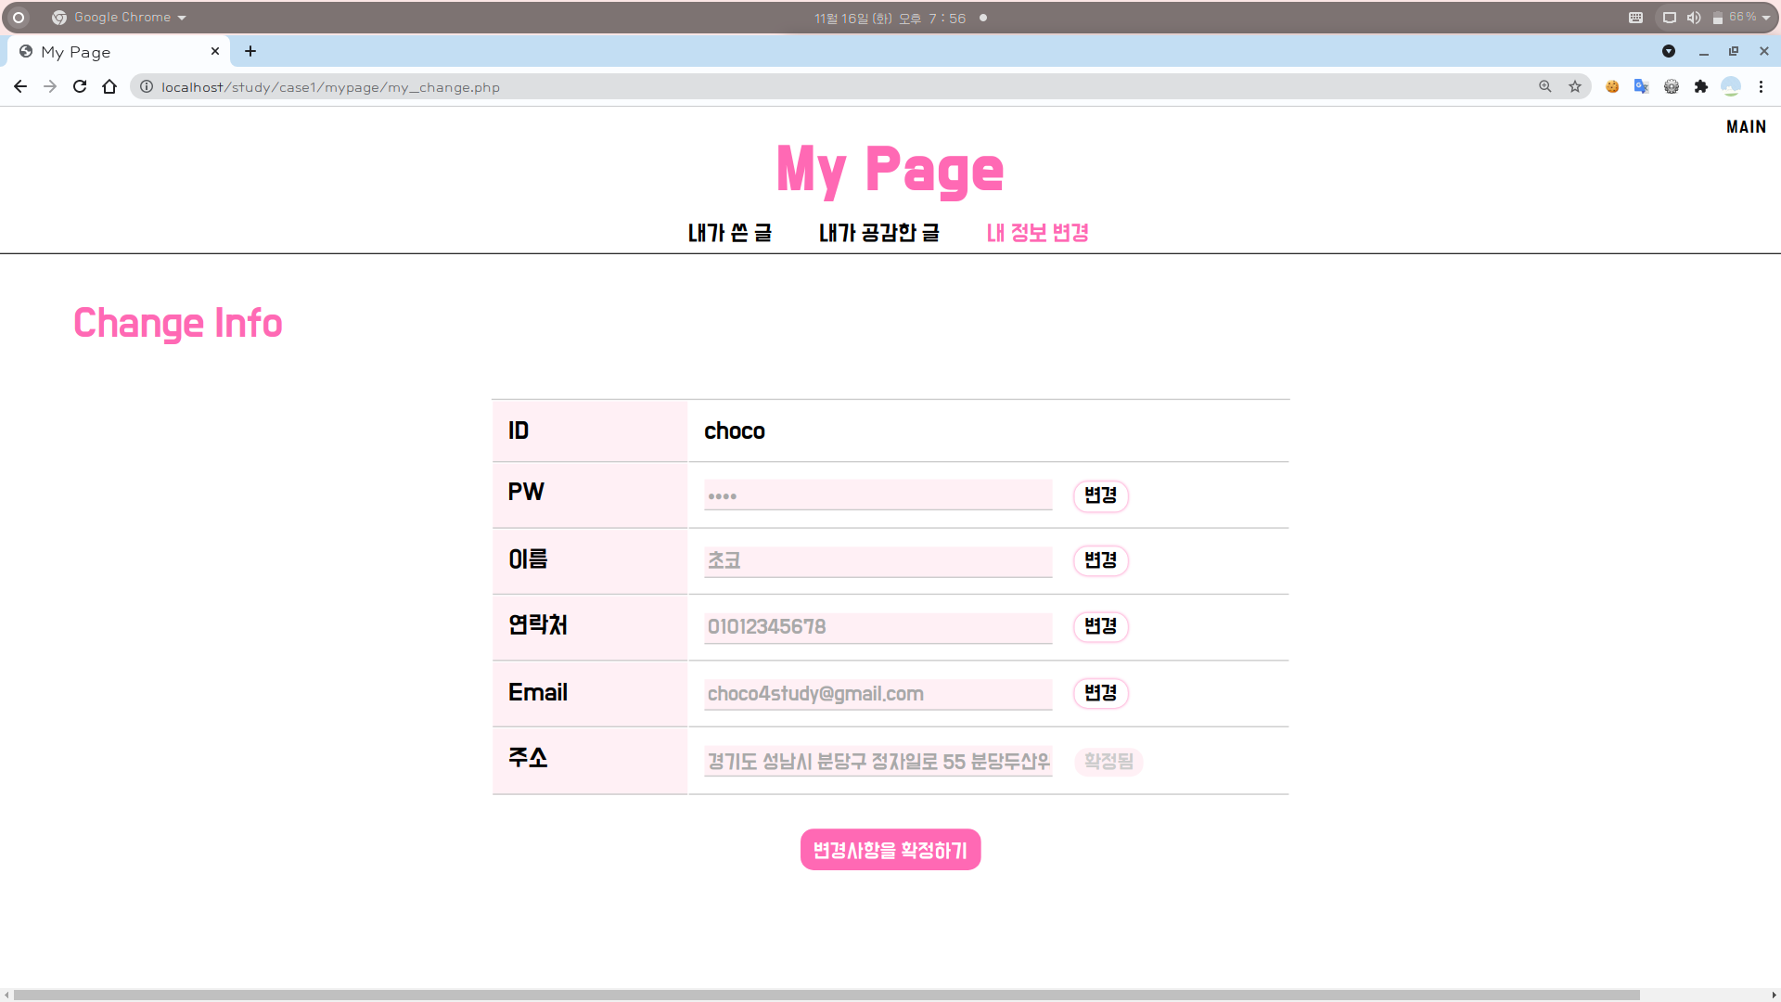Viewport: 1781px width, 1002px height.
Task: Click the Google Translate extension icon
Action: [x=1641, y=86]
